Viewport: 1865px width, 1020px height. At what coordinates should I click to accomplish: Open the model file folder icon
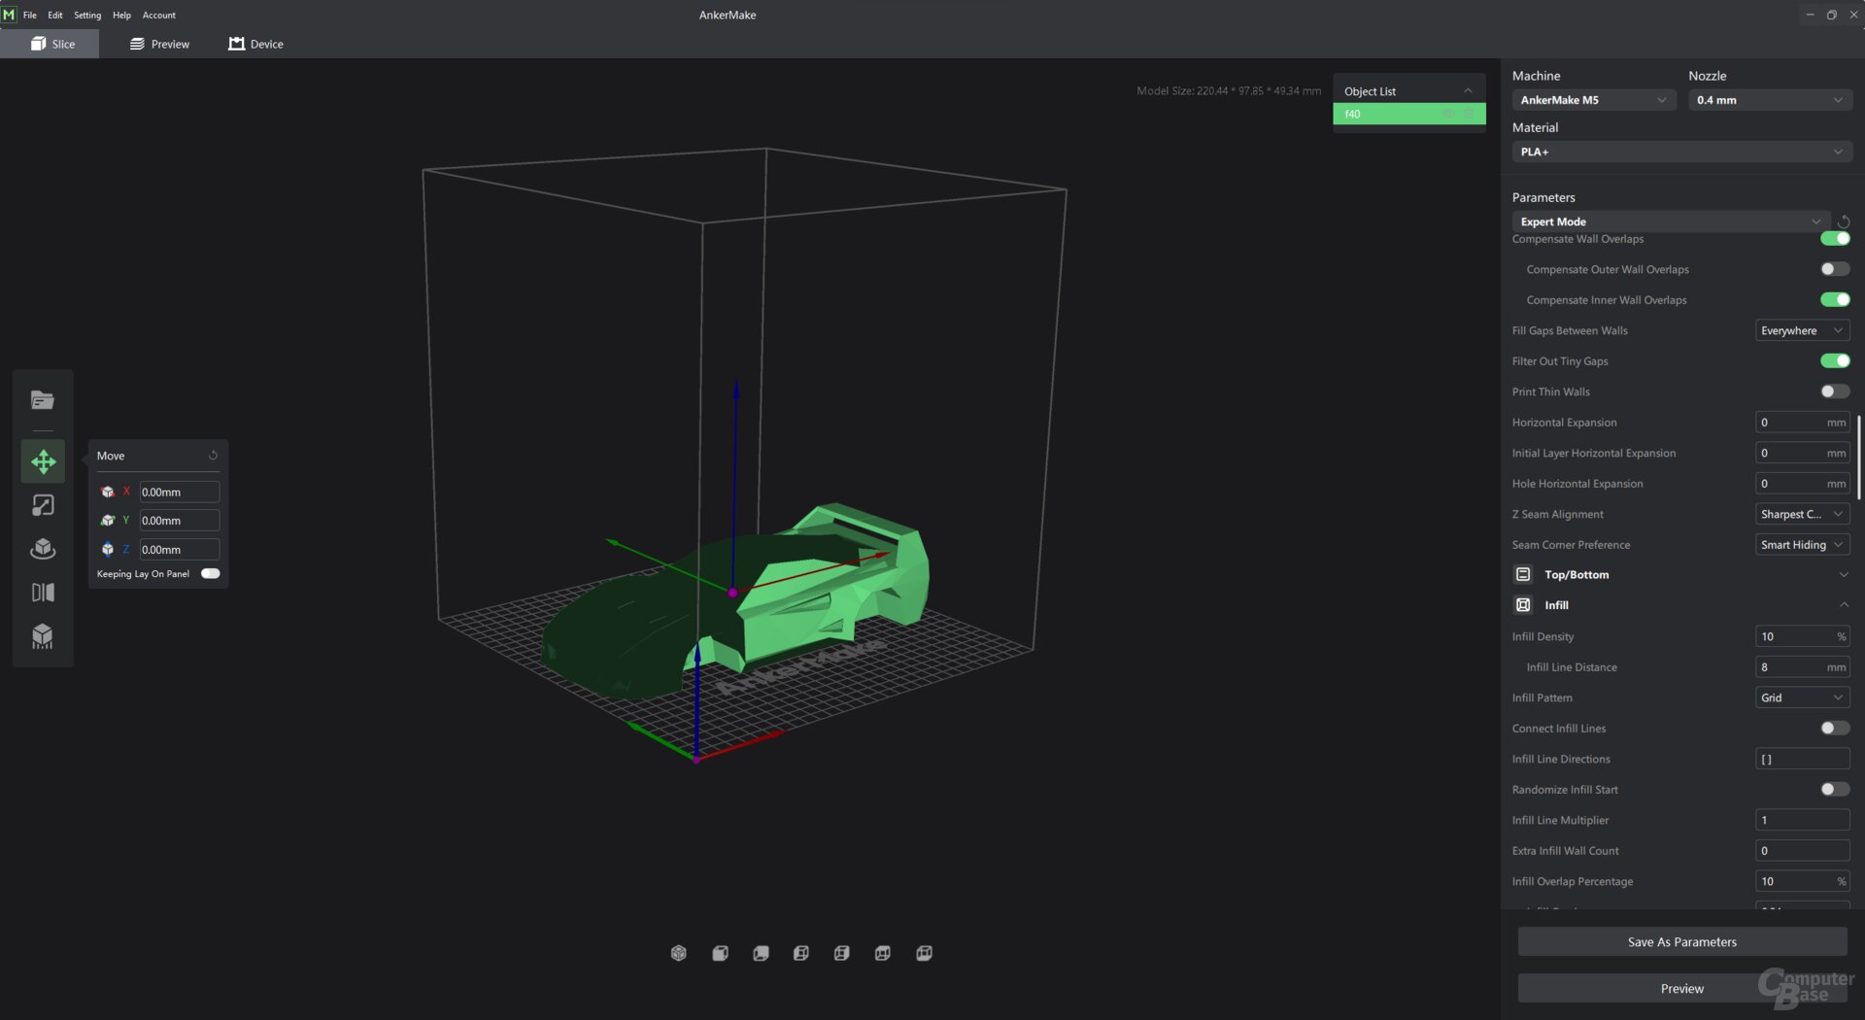pyautogui.click(x=43, y=400)
